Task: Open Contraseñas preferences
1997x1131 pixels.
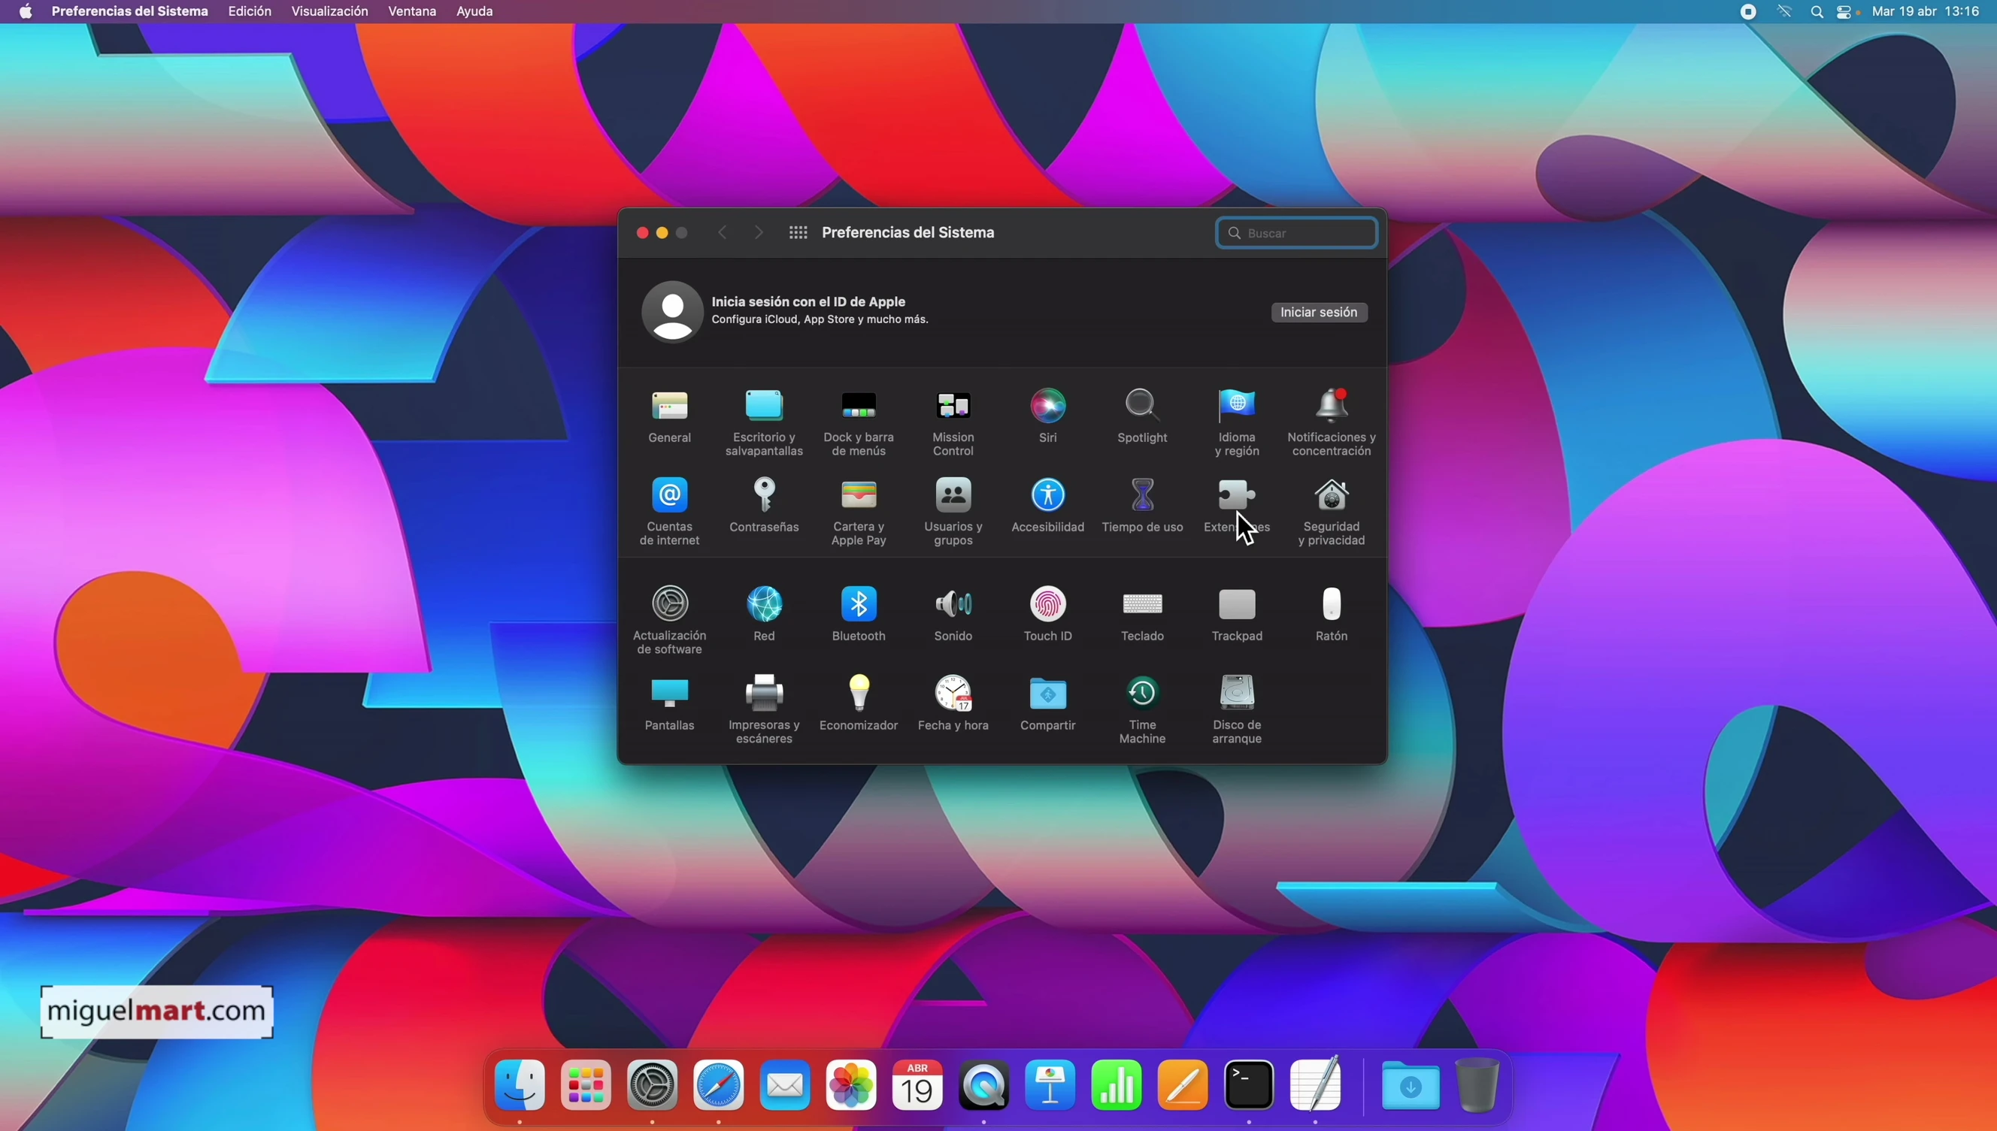Action: [764, 506]
